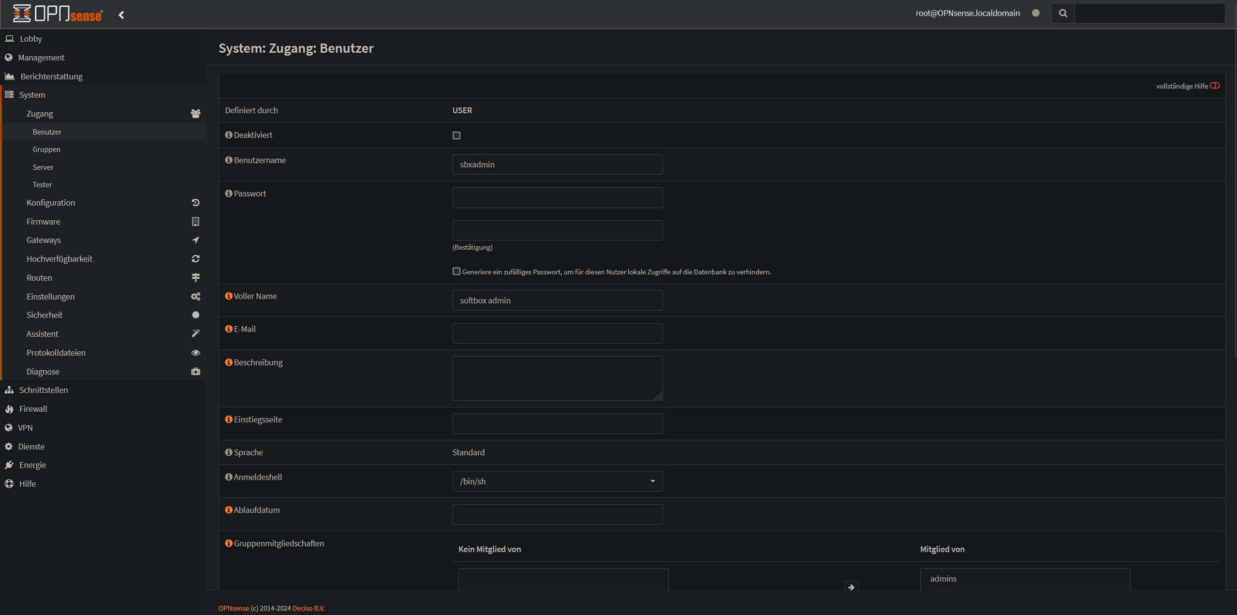Click the Assistent magic wand icon
The height and width of the screenshot is (615, 1237).
coord(195,333)
